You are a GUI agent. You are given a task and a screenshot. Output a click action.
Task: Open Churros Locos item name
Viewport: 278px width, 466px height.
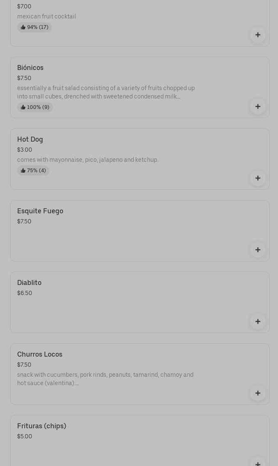pos(40,354)
